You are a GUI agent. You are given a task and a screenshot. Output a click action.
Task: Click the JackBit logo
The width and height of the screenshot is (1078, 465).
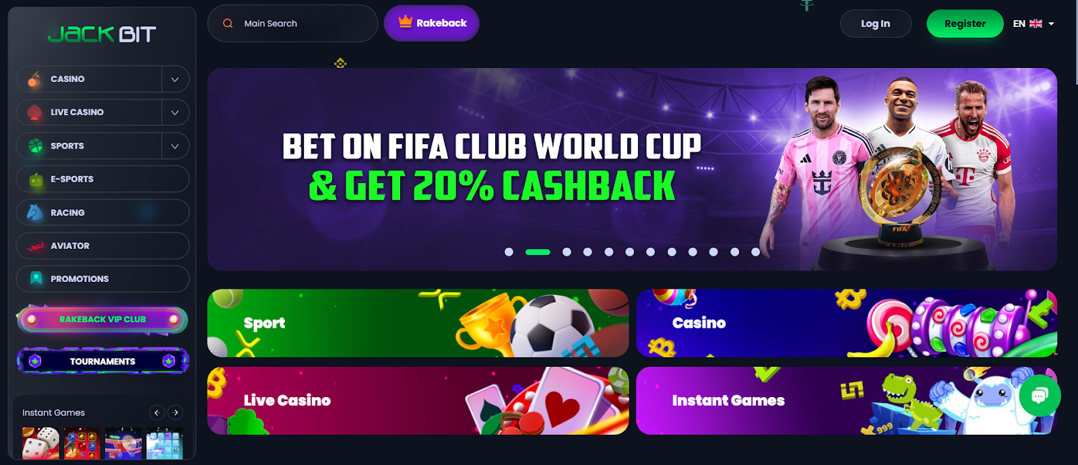click(102, 34)
